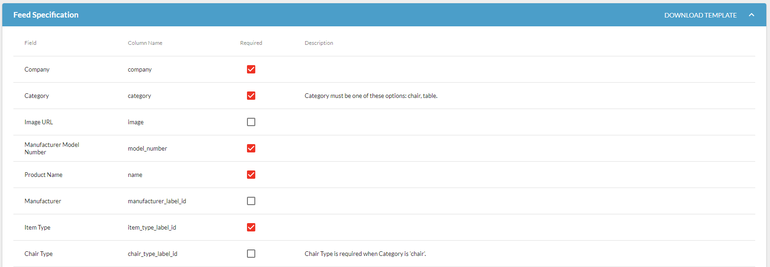Click the Field column header
Screen dimensions: 770x267
[30, 43]
